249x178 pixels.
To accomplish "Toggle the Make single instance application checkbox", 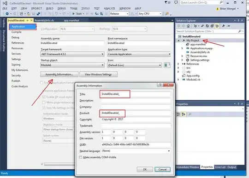I will pos(44,103).
